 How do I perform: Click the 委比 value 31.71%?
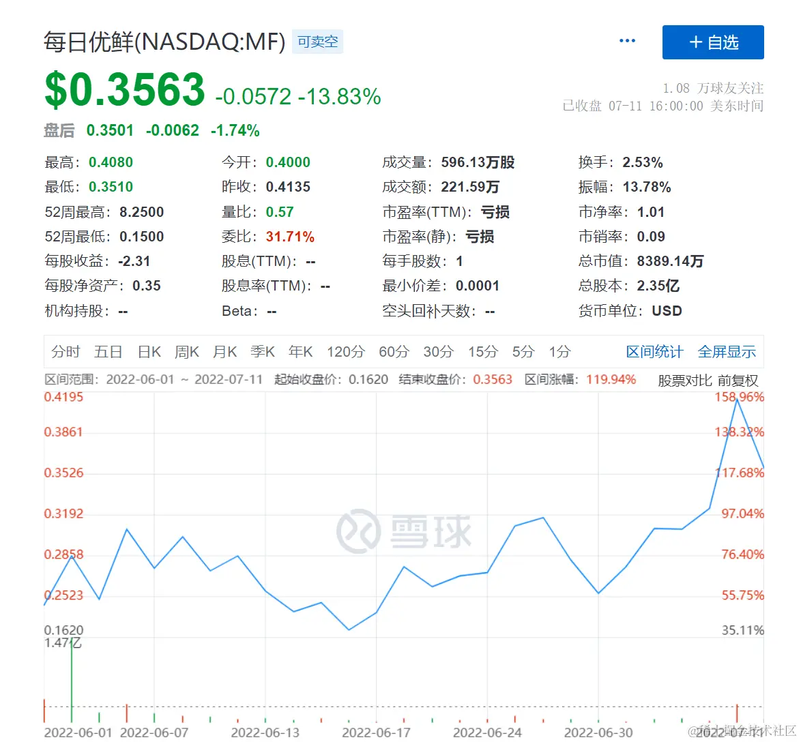(290, 237)
